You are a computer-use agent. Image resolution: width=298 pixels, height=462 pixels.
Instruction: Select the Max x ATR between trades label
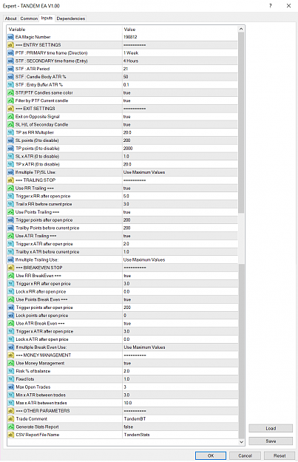click(x=41, y=403)
